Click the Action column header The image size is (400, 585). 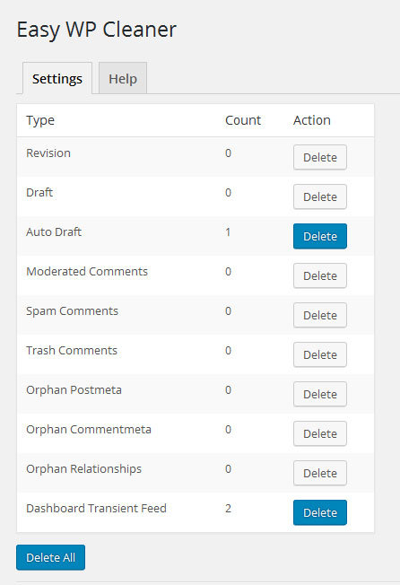[x=311, y=120]
